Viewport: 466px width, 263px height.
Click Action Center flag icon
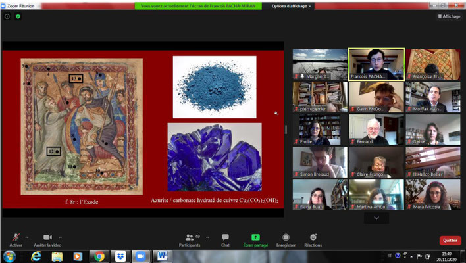[x=419, y=256]
